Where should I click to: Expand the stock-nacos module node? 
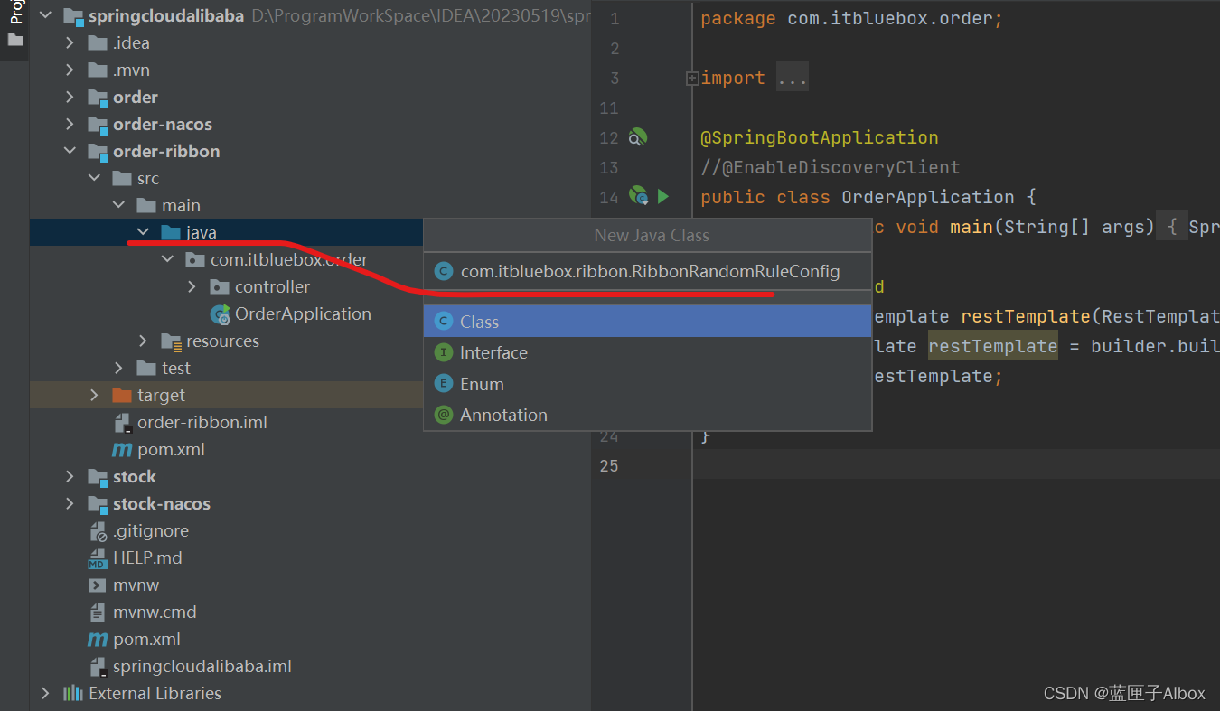(x=70, y=504)
